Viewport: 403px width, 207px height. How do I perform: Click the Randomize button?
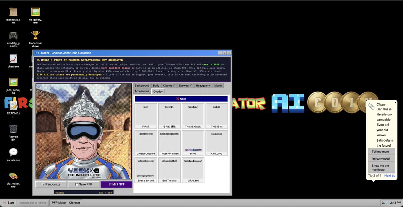coord(51,185)
